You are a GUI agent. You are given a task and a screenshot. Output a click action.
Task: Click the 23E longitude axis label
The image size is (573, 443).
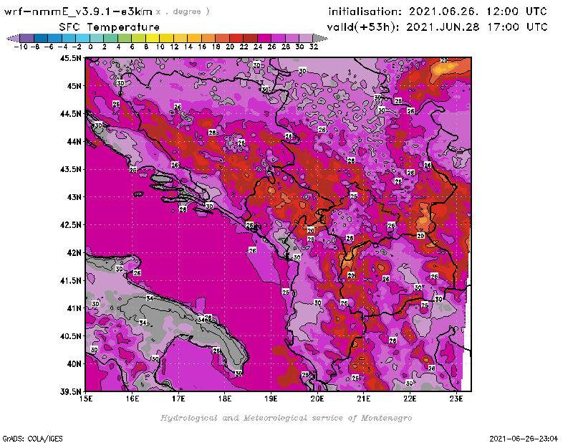456,398
